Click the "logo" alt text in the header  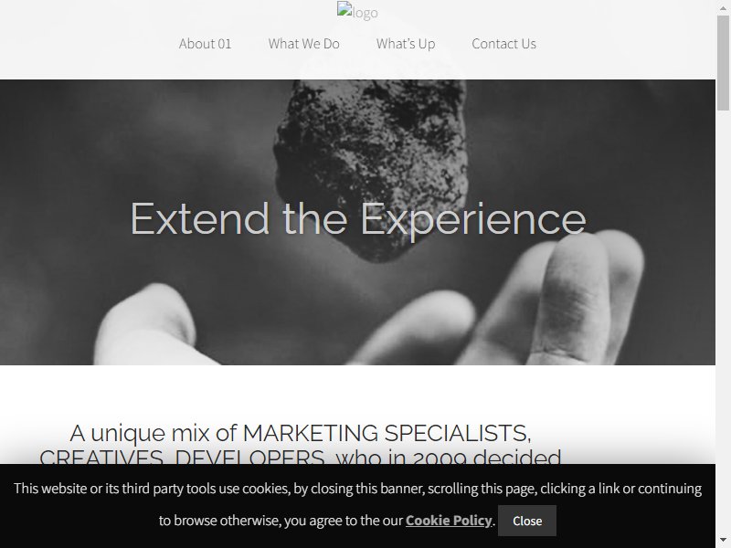tap(365, 13)
